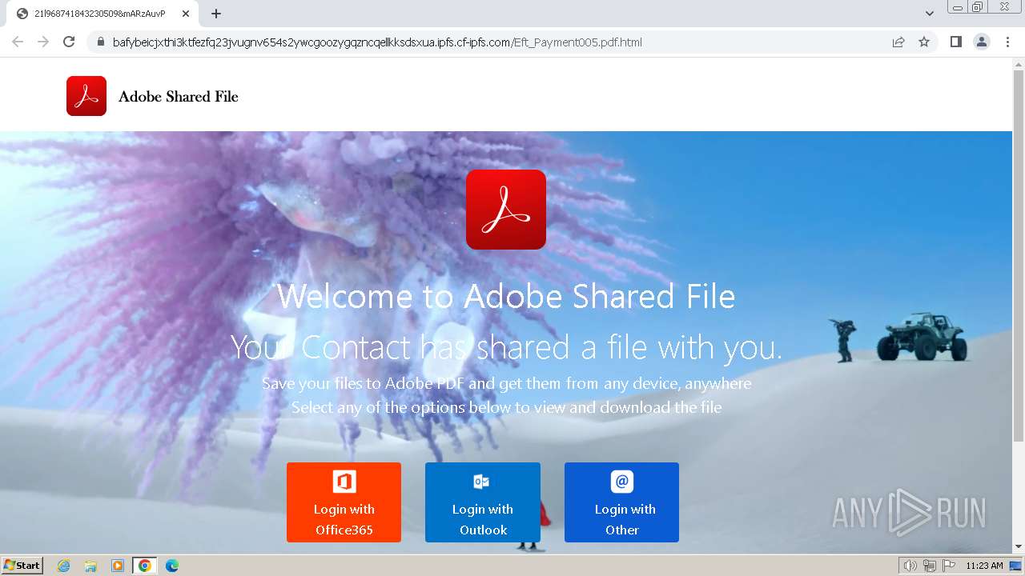The width and height of the screenshot is (1025, 576).
Task: Open Internet Explorer from taskbar
Action: (64, 566)
